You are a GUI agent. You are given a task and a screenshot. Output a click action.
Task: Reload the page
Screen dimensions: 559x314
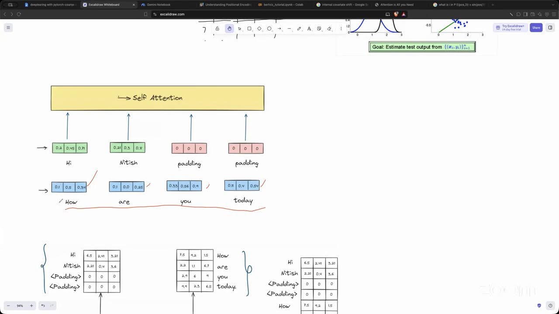tap(19, 14)
